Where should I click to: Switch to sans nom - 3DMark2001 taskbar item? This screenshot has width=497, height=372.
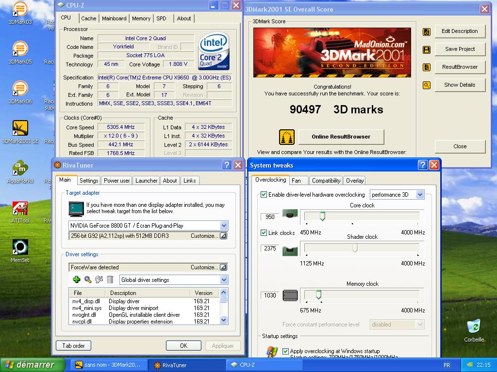[108, 365]
